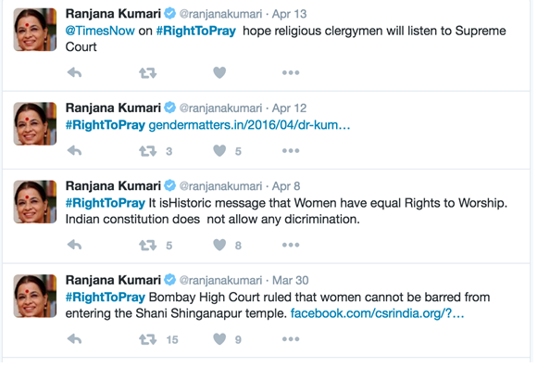Viewport: 550px width, 380px height.
Task: Reply to the Apr 8 tweet
Action: (74, 245)
